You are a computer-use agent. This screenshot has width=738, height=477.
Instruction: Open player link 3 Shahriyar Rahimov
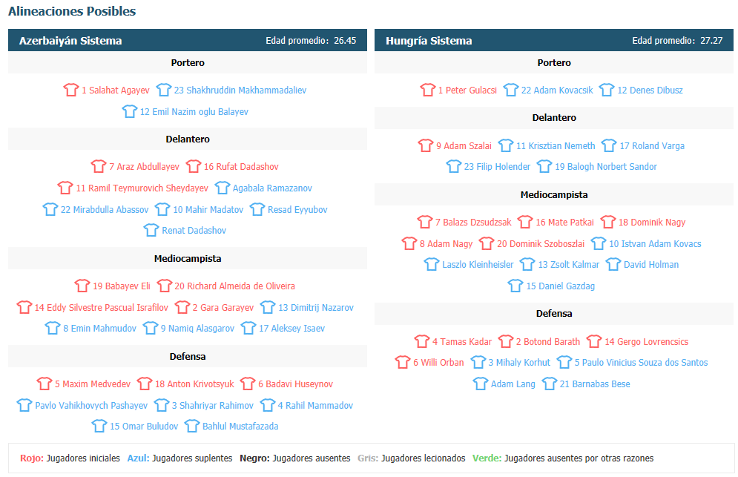(213, 406)
